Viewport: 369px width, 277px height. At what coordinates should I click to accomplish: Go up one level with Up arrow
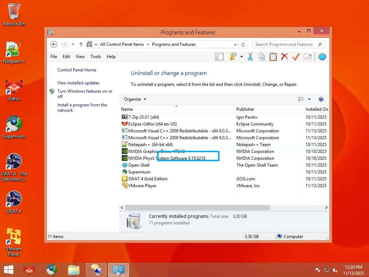[x=81, y=44]
